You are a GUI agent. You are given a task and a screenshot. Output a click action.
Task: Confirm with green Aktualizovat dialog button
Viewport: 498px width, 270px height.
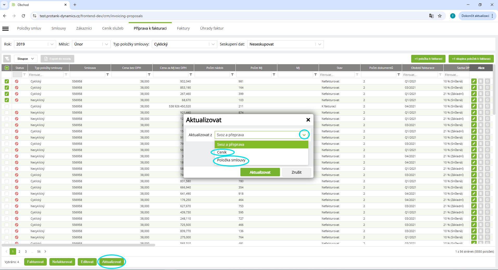pos(260,172)
